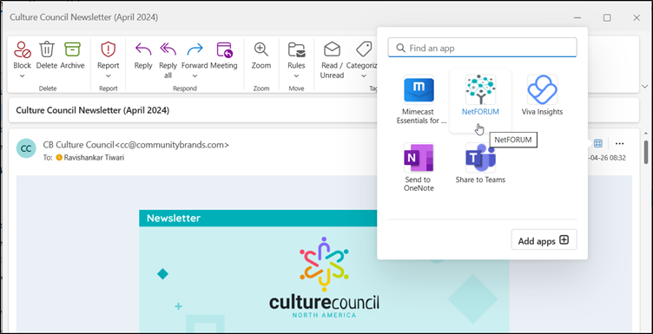Open More actions ellipsis in message header
653x334 pixels.
tap(620, 143)
